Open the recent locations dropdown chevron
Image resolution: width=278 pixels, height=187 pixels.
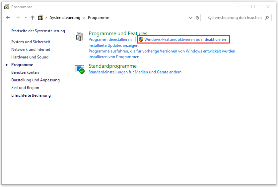tap(26, 18)
